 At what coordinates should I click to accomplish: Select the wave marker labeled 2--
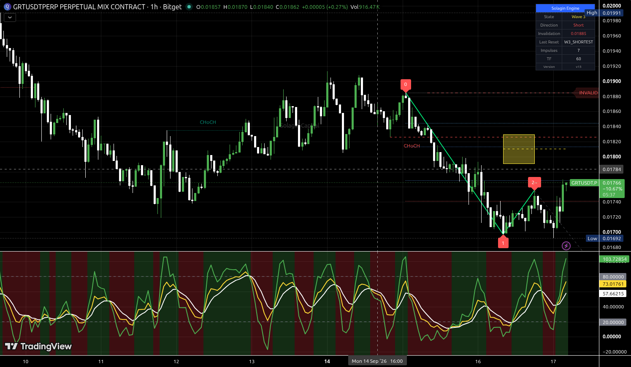click(x=534, y=182)
